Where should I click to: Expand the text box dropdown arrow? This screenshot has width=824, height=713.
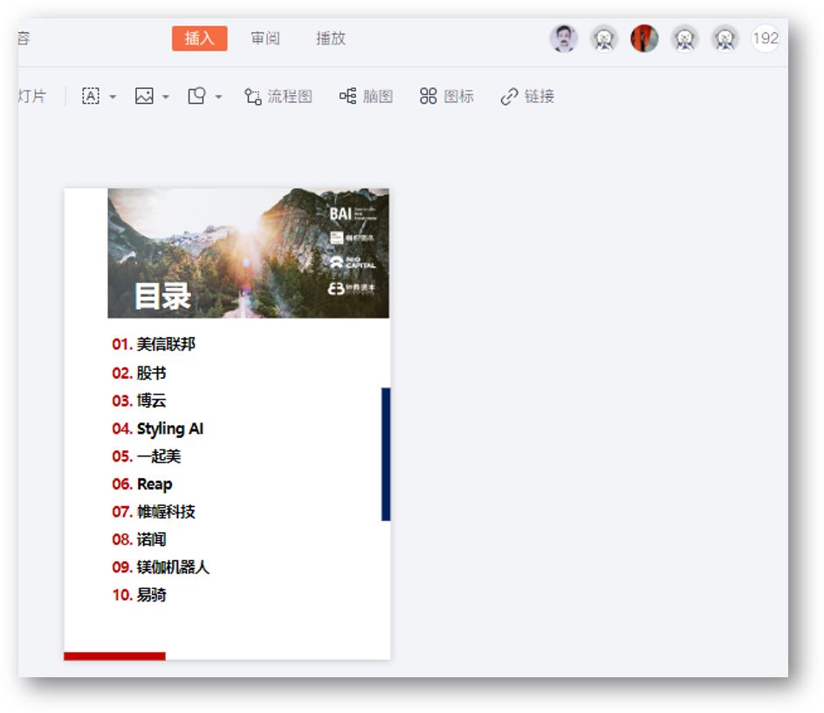pyautogui.click(x=113, y=97)
